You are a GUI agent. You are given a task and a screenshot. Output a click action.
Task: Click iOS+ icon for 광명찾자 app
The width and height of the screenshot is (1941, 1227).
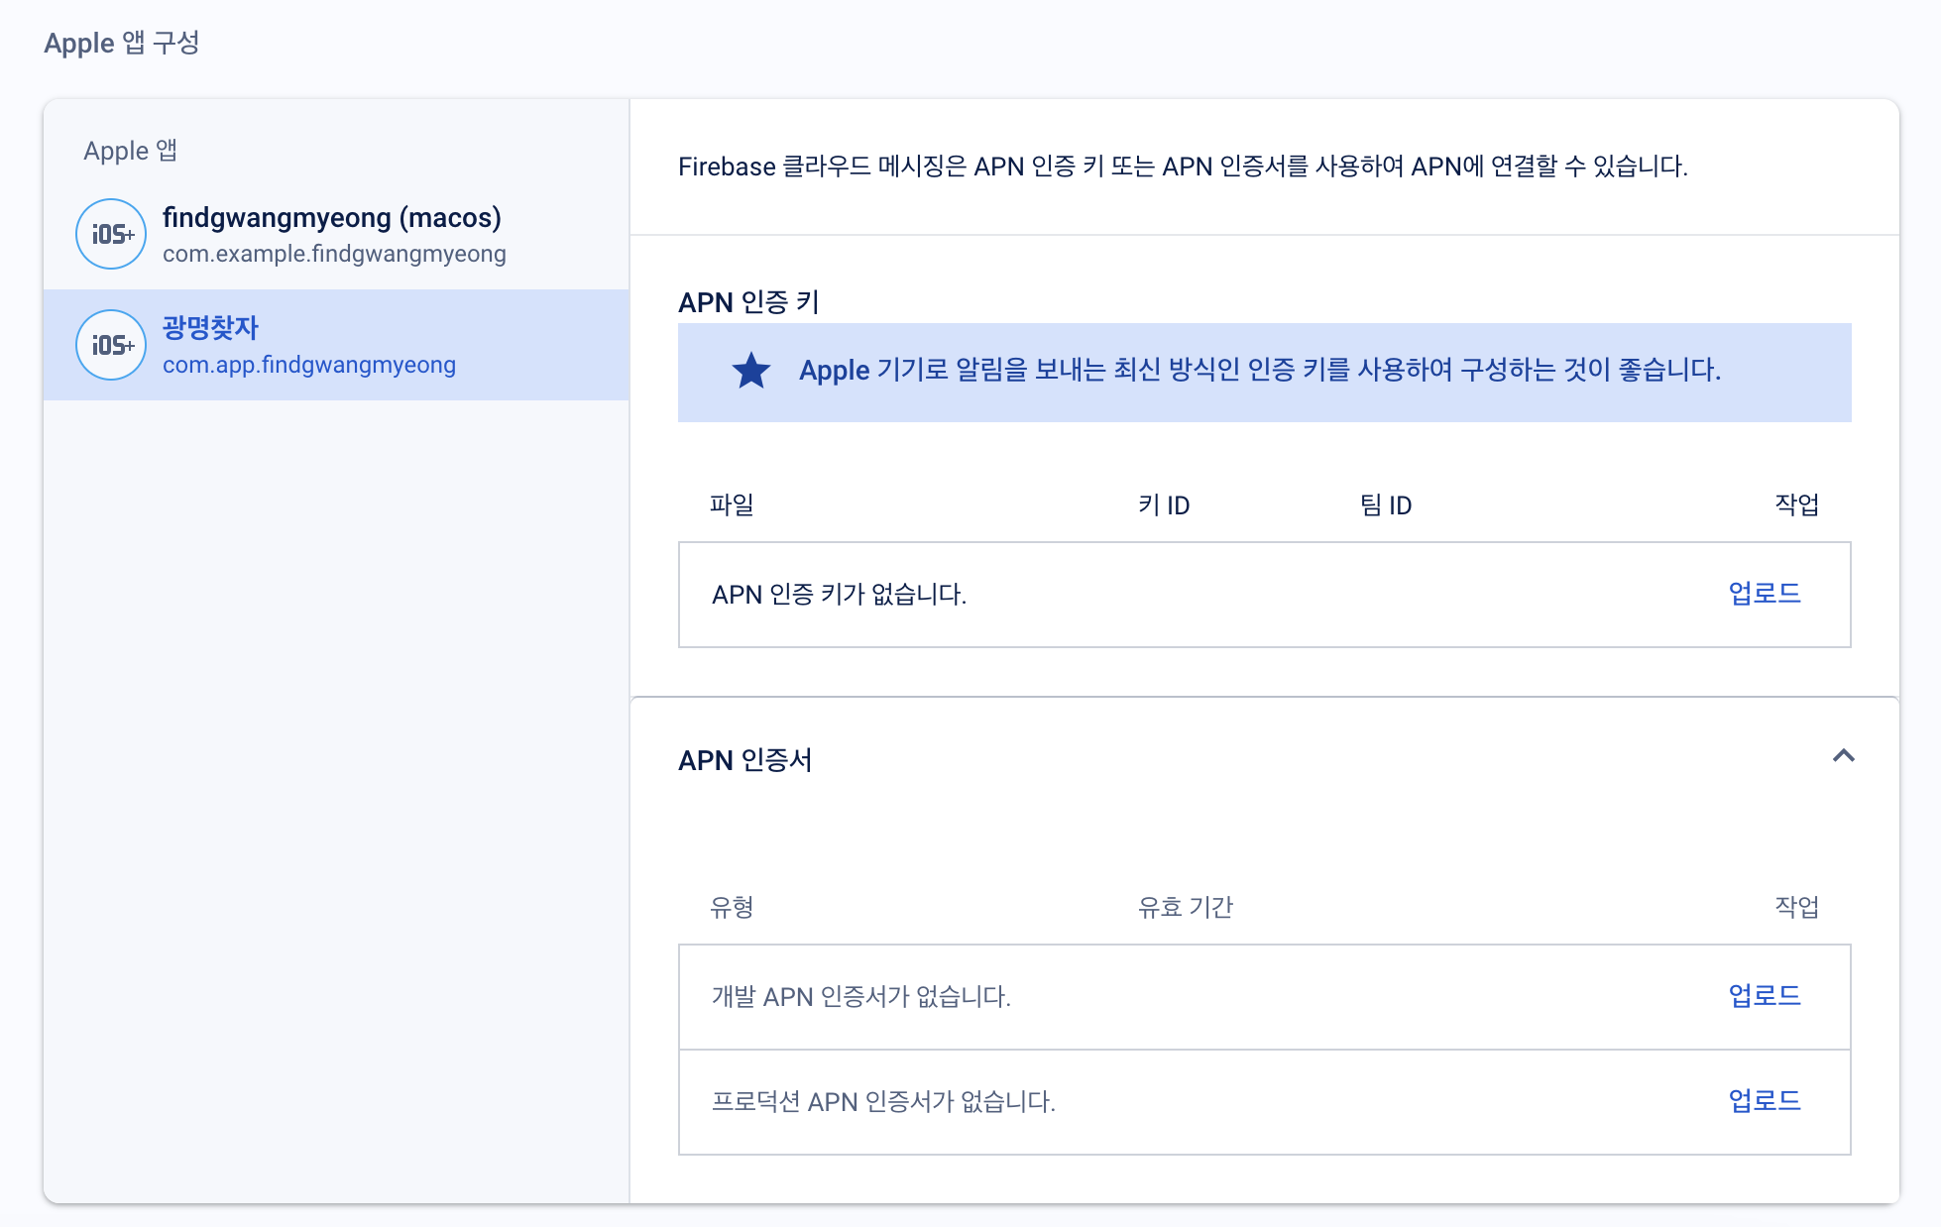(x=111, y=345)
